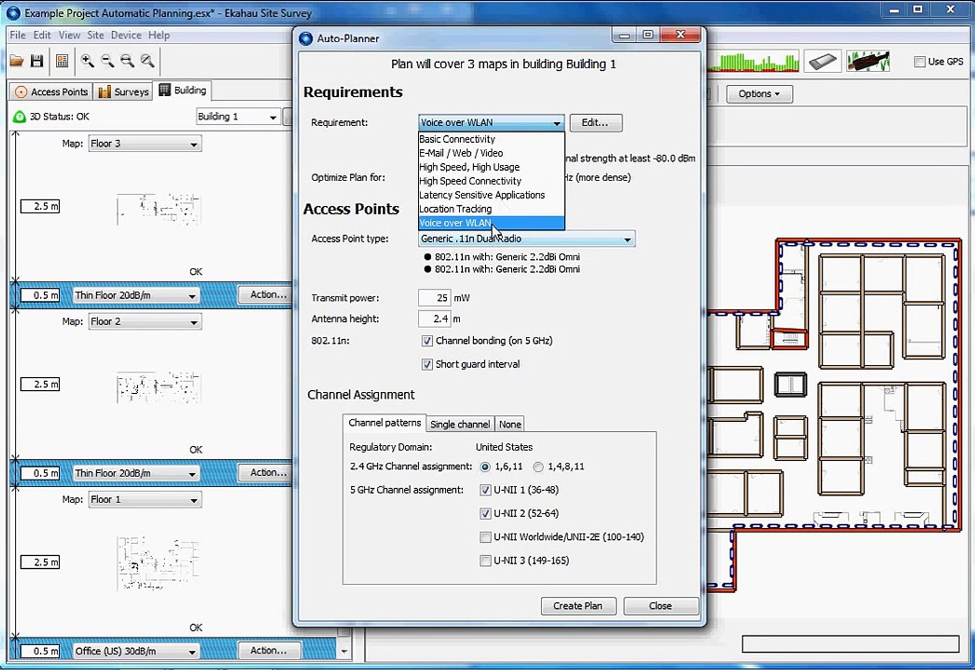Uncheck Channel bonding (on 5 GHz)
This screenshot has height=670, width=975.
pos(427,341)
